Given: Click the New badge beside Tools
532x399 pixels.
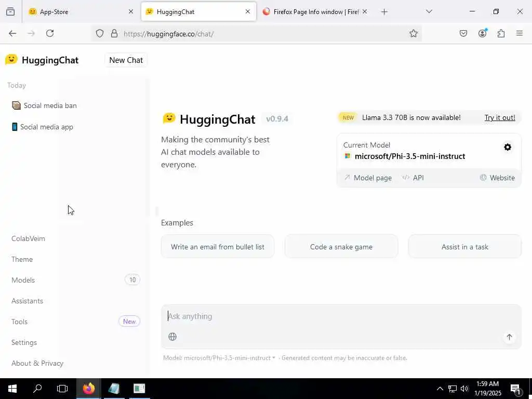Looking at the screenshot, I should [x=129, y=321].
